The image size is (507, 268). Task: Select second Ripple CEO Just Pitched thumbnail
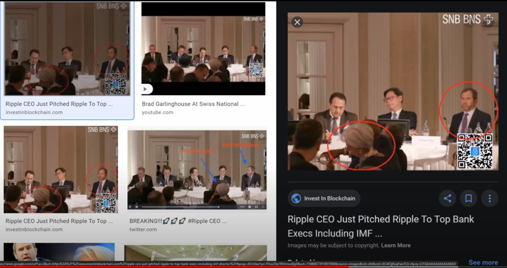coord(61,170)
